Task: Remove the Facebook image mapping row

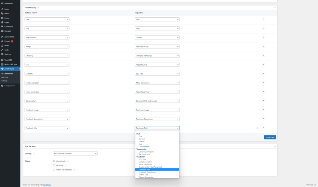Action: point(263,110)
